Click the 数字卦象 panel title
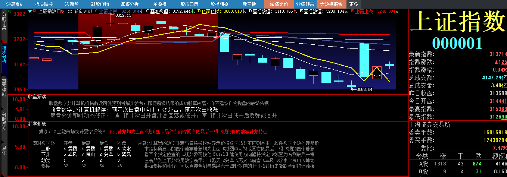Screen dimensions: 507x177 pos(37,124)
